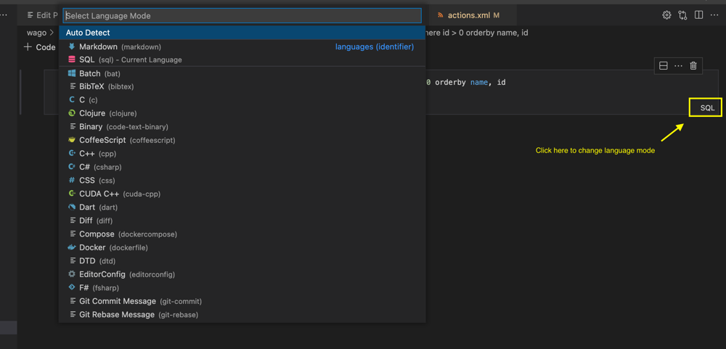Click the CUDA C++ icon
This screenshot has height=349, width=726.
click(x=72, y=194)
